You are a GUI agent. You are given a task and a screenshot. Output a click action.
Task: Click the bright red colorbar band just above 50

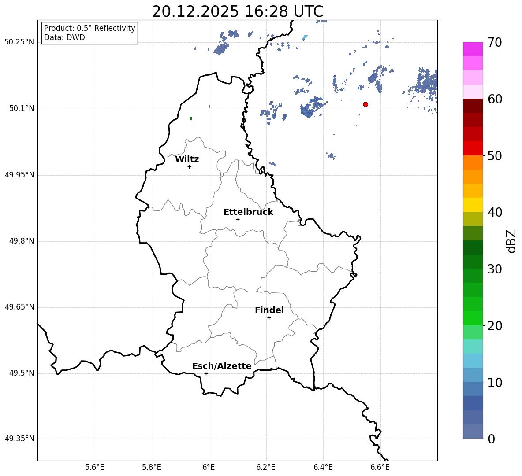473,148
